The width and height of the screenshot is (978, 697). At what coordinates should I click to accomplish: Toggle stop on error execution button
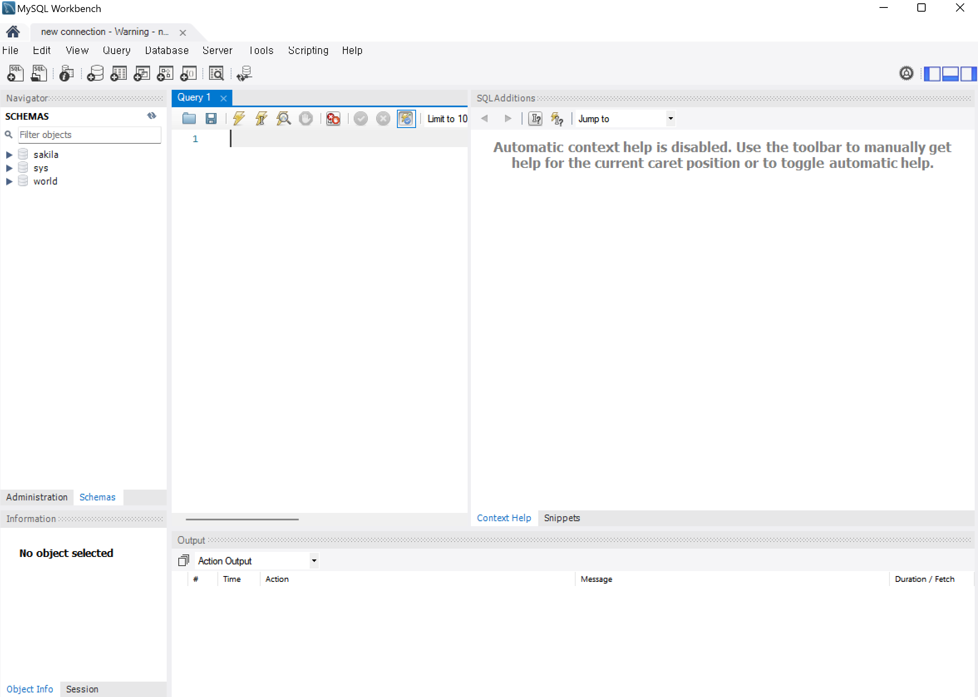click(x=333, y=118)
